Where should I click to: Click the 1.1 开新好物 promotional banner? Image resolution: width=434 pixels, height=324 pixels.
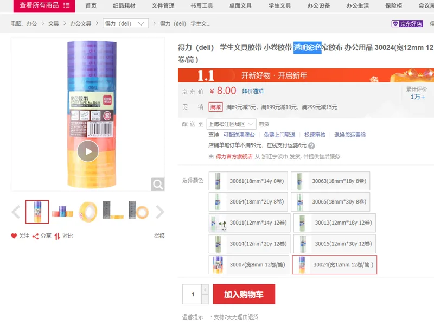[x=306, y=75]
